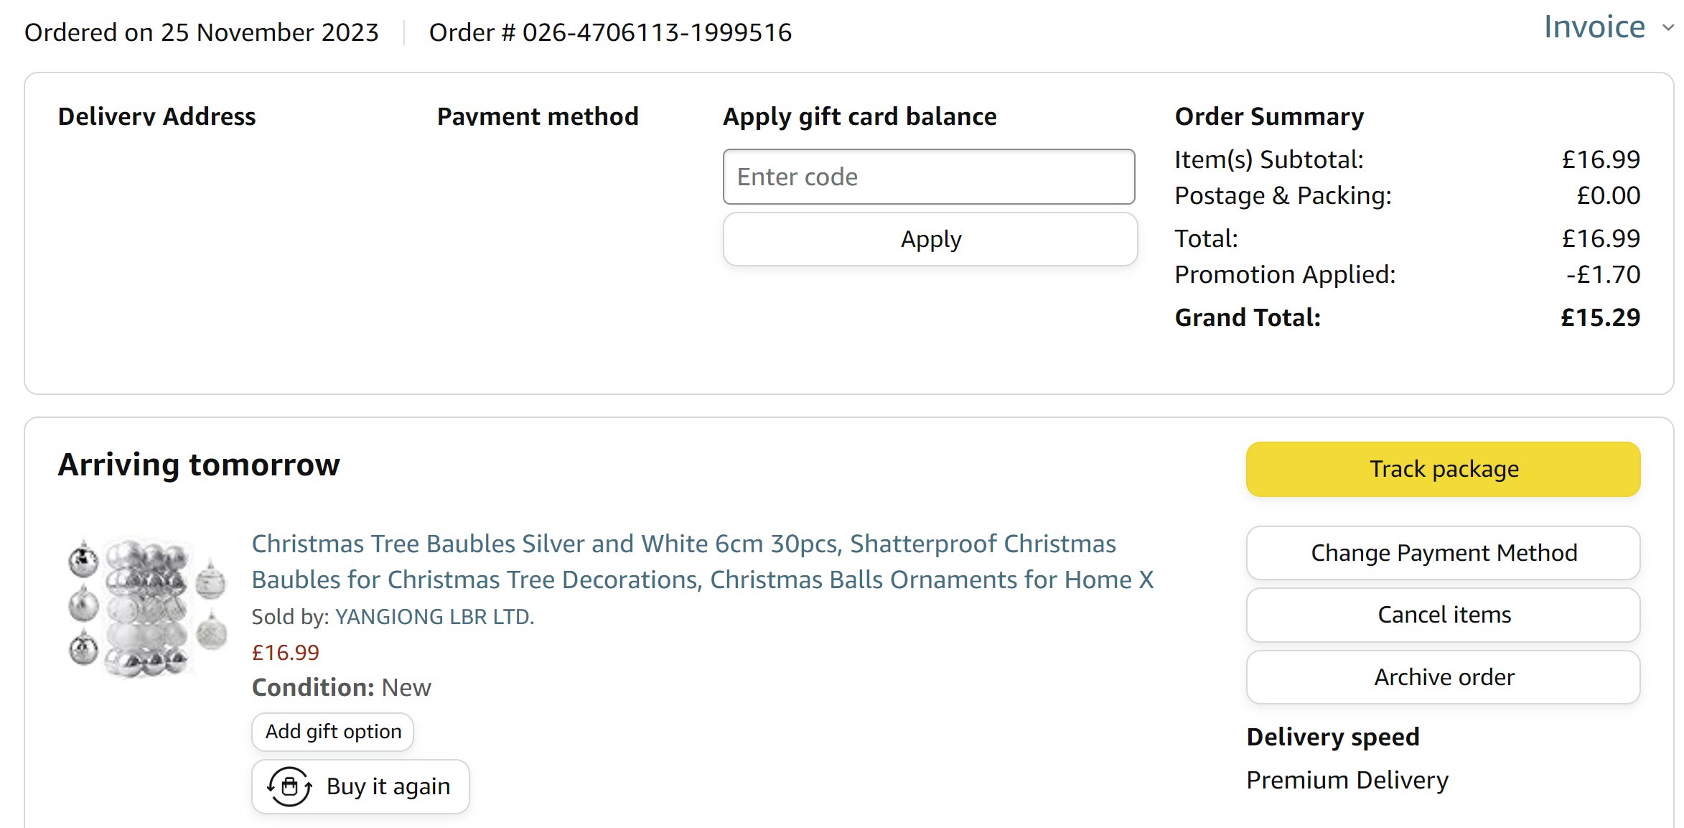Viewport: 1684px width, 828px height.
Task: Open the Invoice link
Action: point(1594,27)
